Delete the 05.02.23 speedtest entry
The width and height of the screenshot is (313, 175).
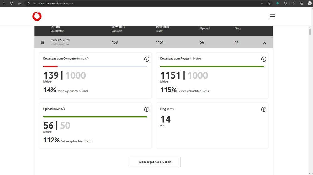[43, 43]
